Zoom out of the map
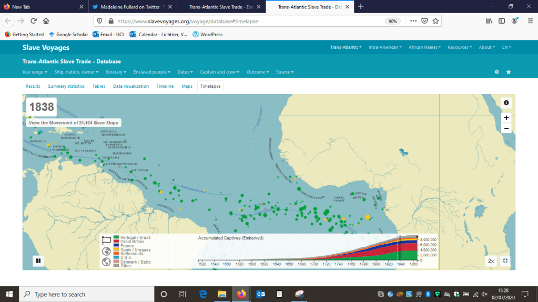Image resolution: width=538 pixels, height=302 pixels. click(506, 128)
